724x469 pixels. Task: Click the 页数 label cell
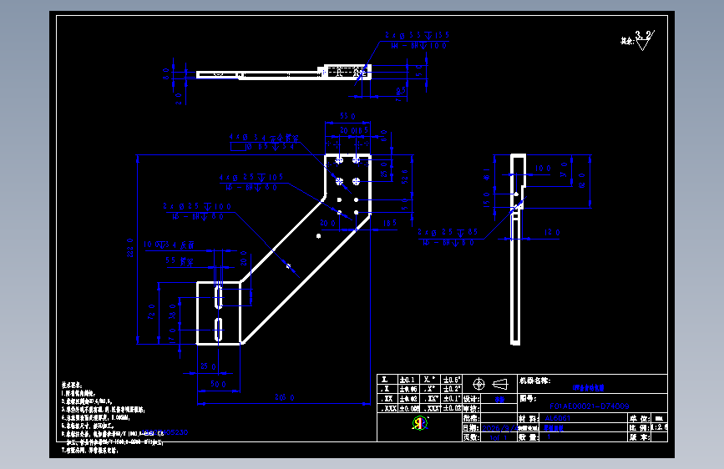(470, 437)
